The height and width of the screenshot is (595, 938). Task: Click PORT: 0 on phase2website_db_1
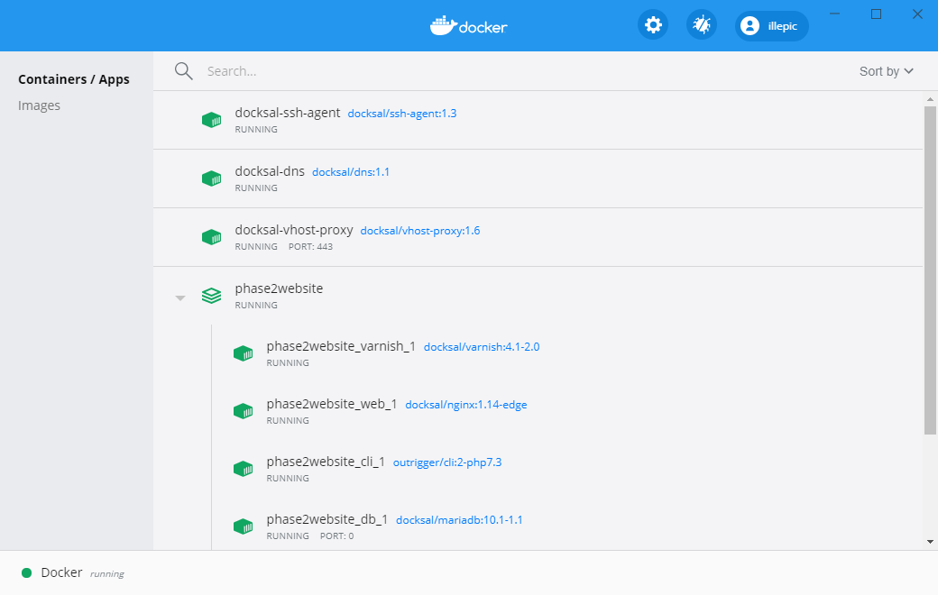pos(336,535)
